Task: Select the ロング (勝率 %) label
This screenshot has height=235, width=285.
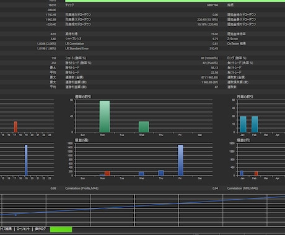Action: (237, 58)
